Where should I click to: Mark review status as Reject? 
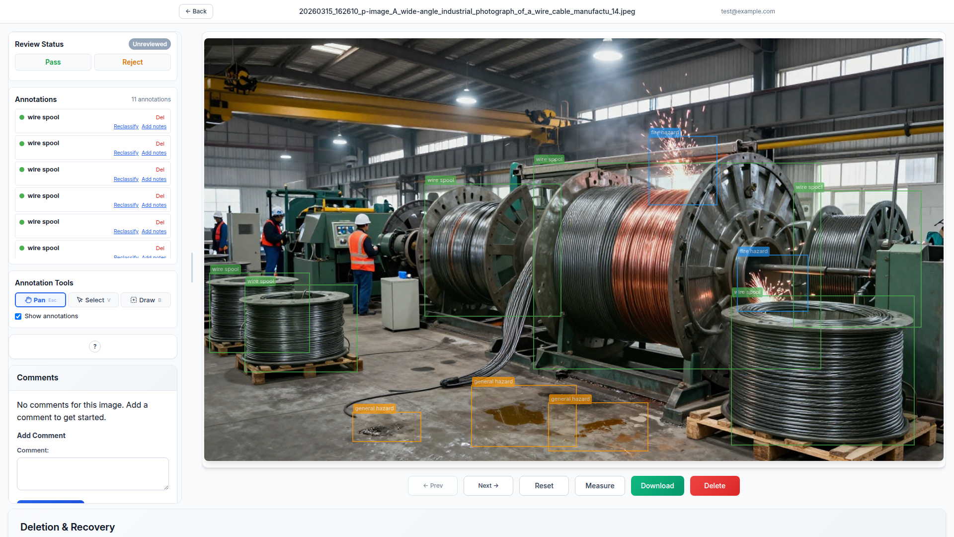[132, 62]
